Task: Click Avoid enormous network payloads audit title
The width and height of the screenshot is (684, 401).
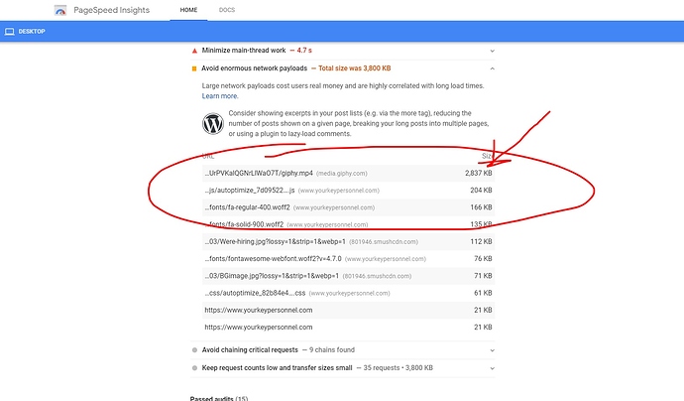Action: tap(255, 68)
